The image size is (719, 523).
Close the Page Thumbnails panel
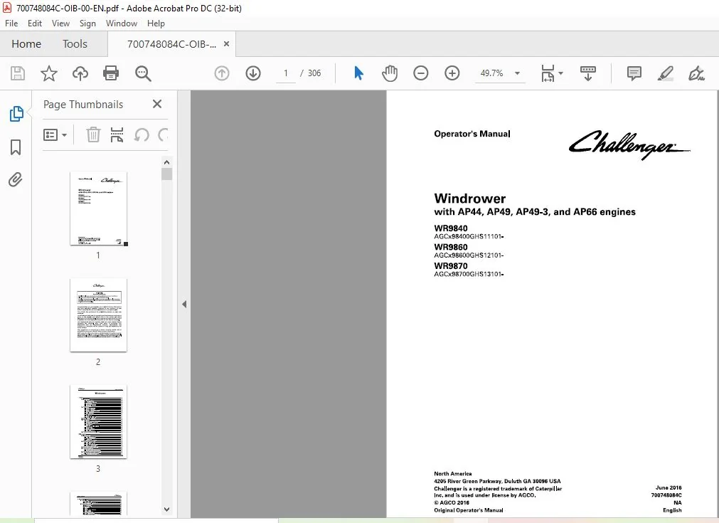pyautogui.click(x=157, y=104)
